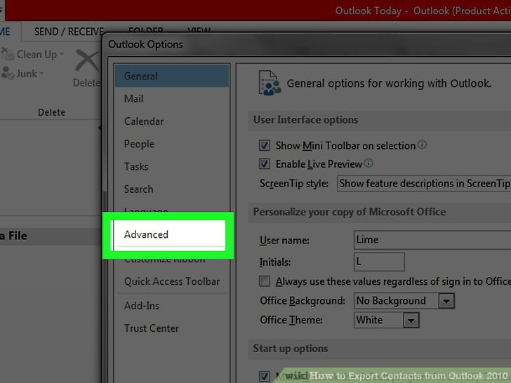Click the Clean Up broom icon

pyautogui.click(x=7, y=54)
